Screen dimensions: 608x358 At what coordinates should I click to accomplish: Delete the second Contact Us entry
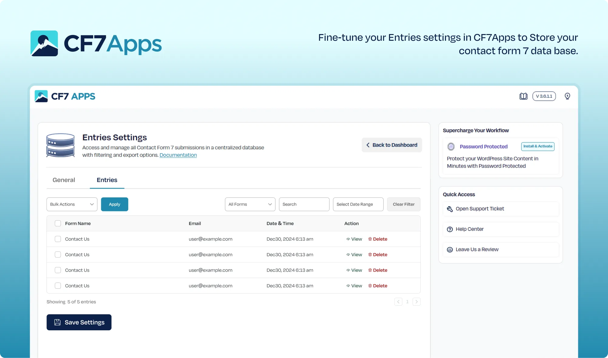pos(378,255)
